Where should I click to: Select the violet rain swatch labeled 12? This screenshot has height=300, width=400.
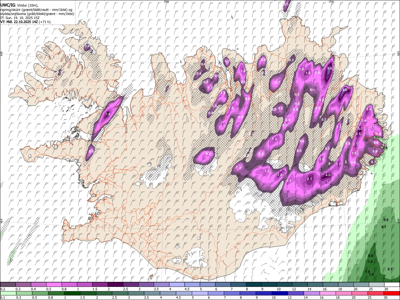(x=296, y=293)
